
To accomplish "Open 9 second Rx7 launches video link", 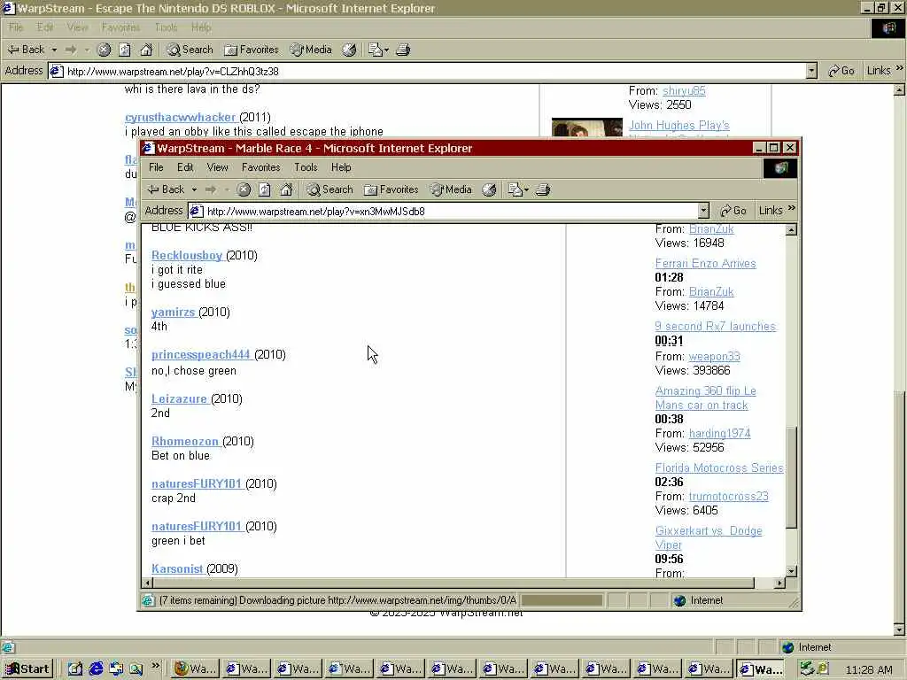I will 715,327.
